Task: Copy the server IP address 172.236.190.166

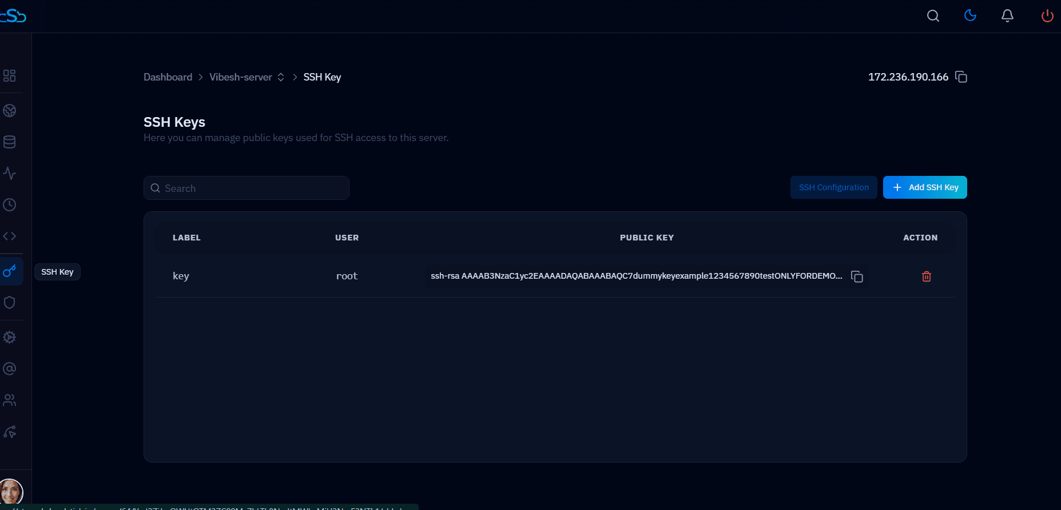Action: 961,77
